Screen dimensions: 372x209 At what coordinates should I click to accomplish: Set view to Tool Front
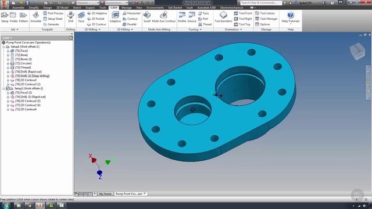click(x=243, y=13)
